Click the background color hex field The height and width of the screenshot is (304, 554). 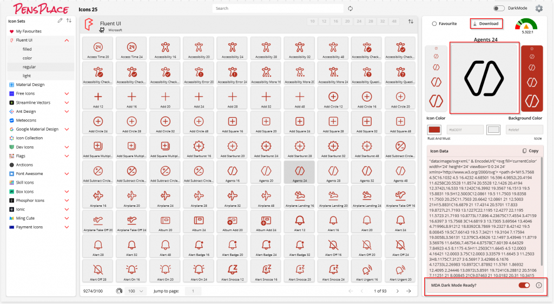(x=524, y=130)
